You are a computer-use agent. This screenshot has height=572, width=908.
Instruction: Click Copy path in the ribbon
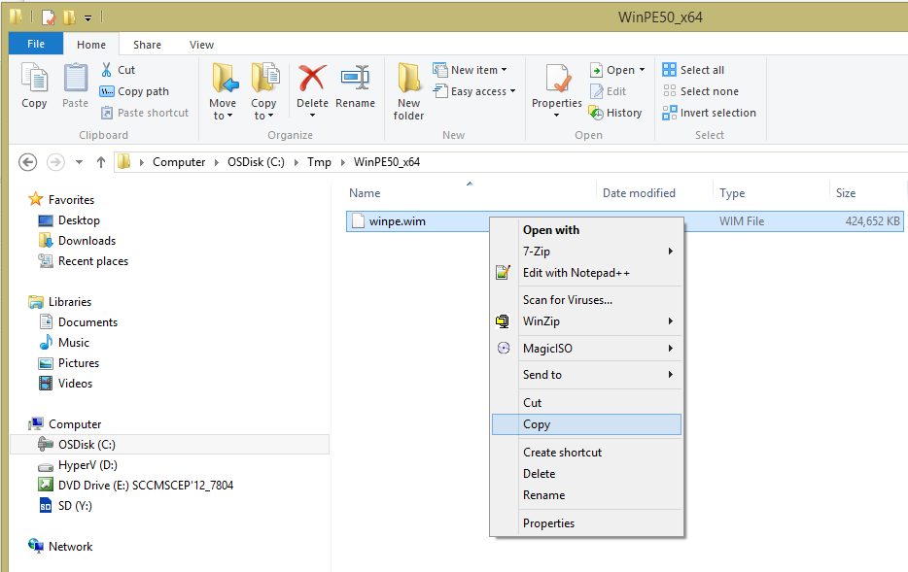click(134, 91)
